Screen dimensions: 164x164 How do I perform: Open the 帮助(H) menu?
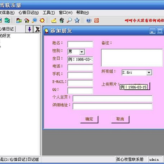(x=82, y=13)
